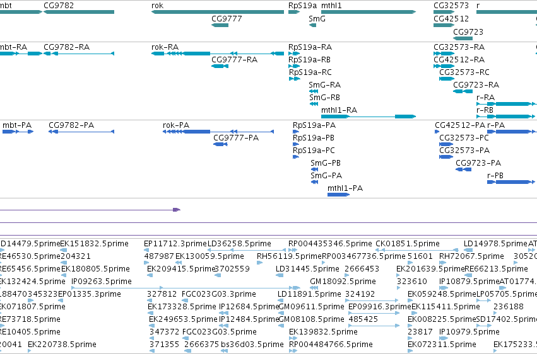Select the rok-PA protein label
This screenshot has height=354, width=537.
click(x=175, y=125)
